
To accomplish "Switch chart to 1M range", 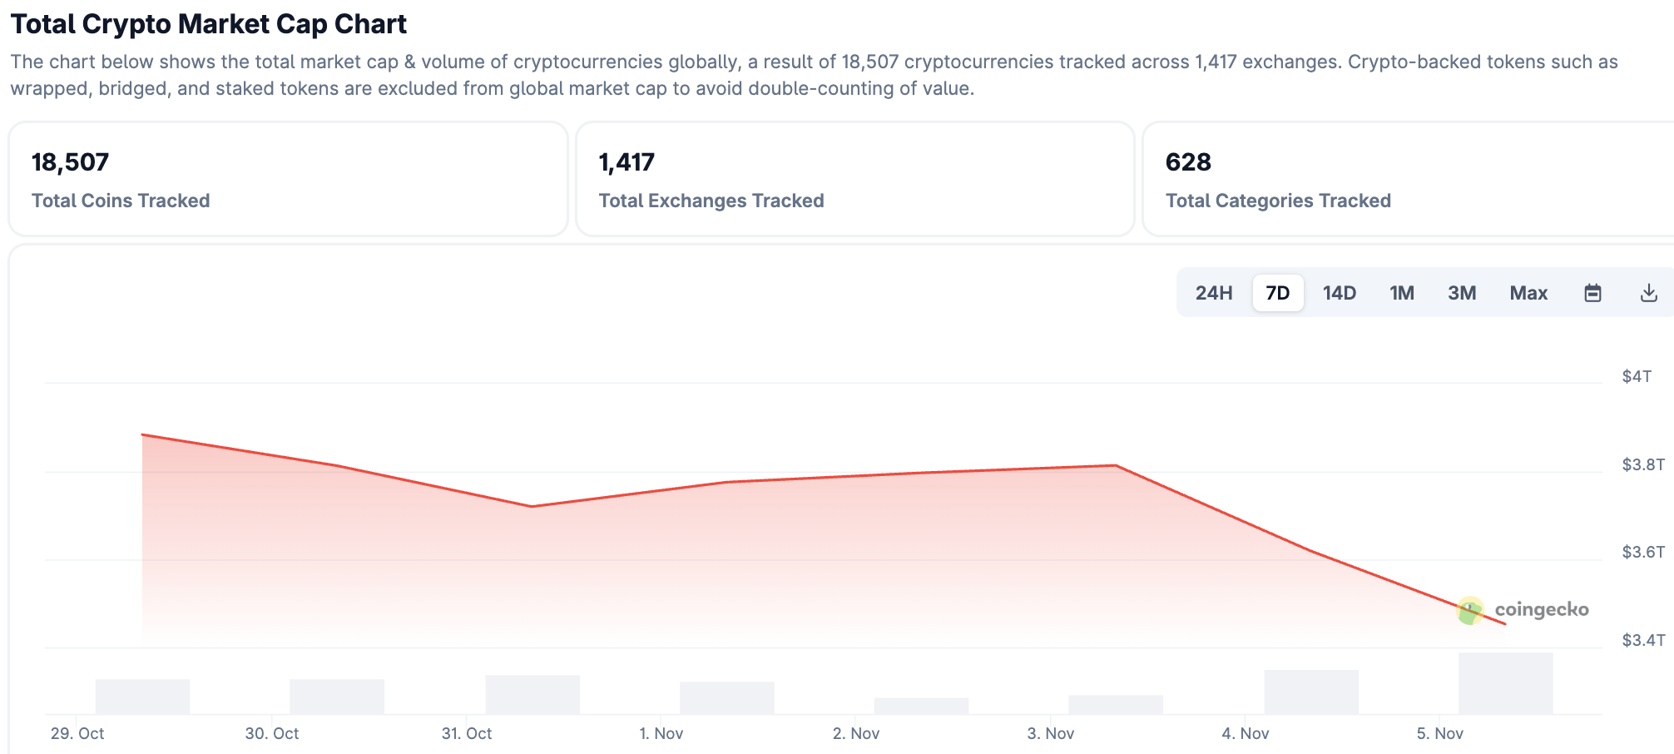I will (x=1402, y=293).
